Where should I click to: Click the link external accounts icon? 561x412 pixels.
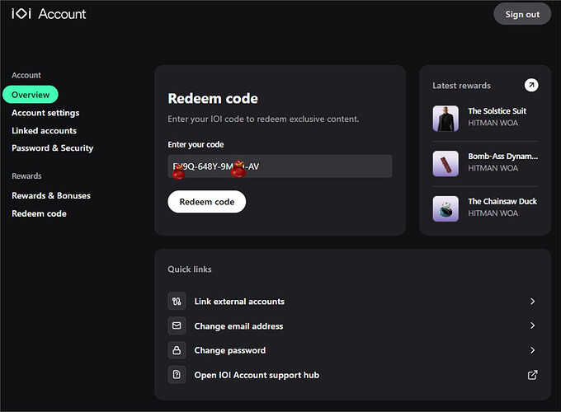177,302
